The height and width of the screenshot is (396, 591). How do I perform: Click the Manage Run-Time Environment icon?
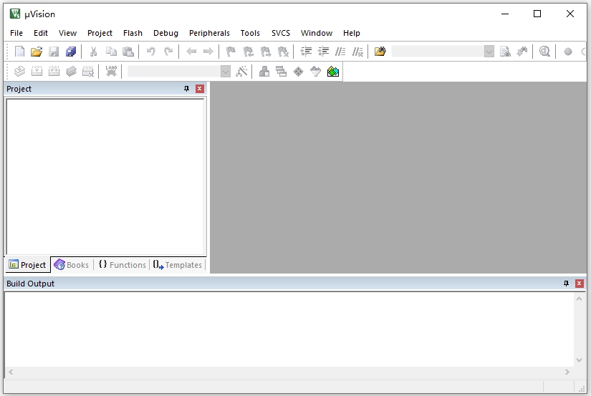pyautogui.click(x=299, y=72)
